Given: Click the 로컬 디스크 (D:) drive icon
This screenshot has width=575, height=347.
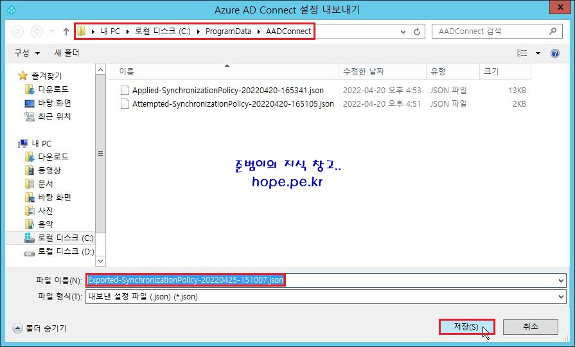Looking at the screenshot, I should 30,253.
